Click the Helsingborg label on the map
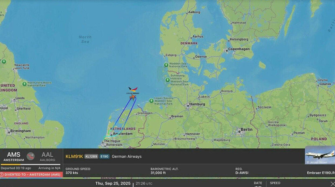 coord(239,39)
